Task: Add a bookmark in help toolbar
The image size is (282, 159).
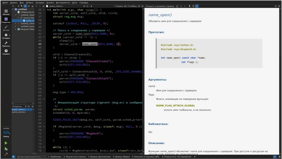Action: (189, 6)
